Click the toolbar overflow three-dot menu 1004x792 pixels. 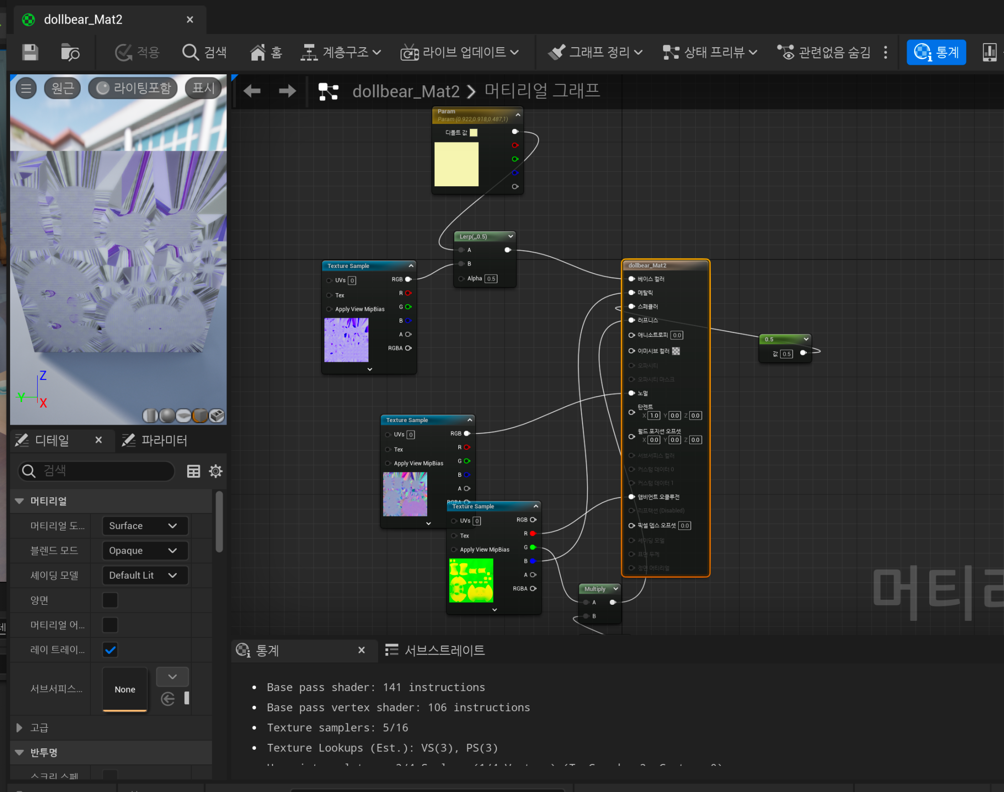click(886, 52)
